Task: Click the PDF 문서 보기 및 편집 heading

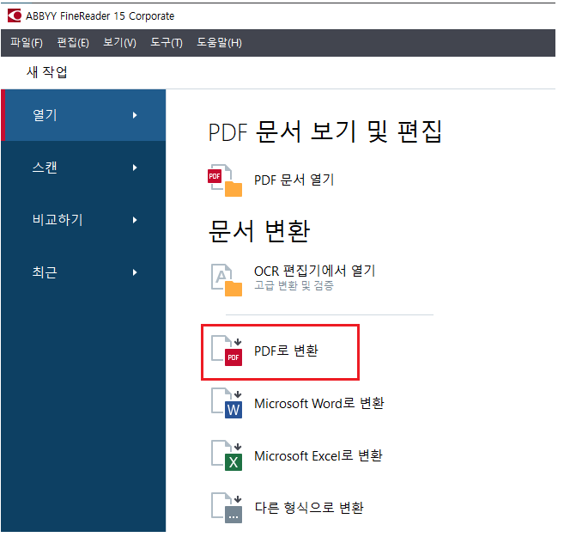Action: point(325,131)
